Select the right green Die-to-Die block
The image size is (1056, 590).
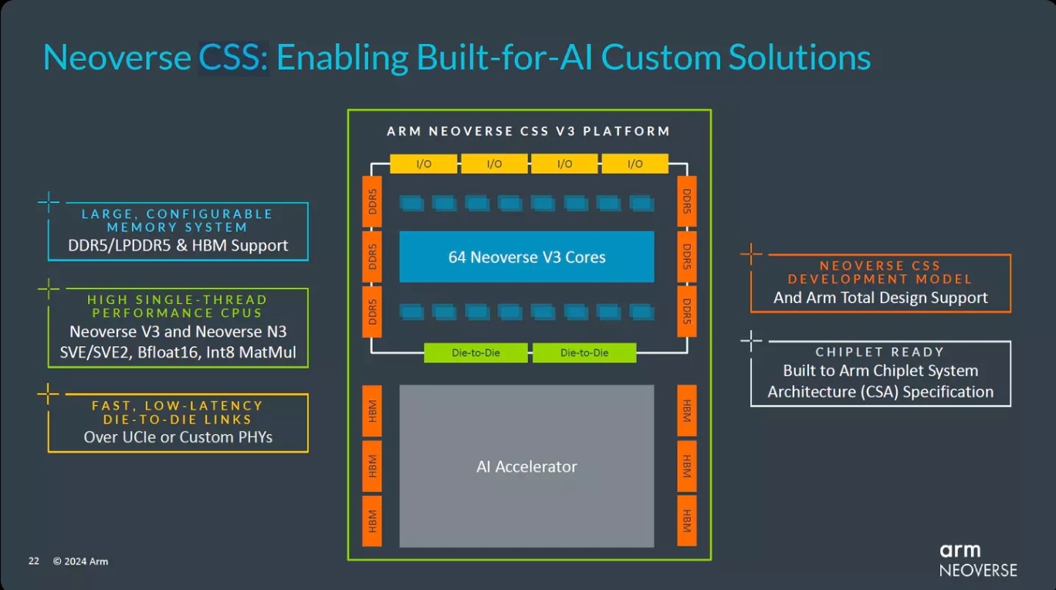pos(584,352)
